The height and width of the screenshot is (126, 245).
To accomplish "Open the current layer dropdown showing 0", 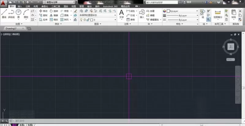I will click(98, 20).
